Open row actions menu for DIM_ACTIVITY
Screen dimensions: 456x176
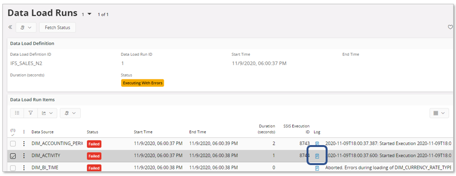click(24, 156)
